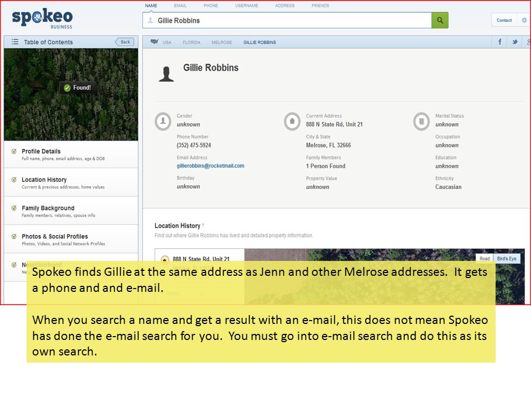Share profile via Facebook icon
The width and height of the screenshot is (531, 398).
click(499, 42)
